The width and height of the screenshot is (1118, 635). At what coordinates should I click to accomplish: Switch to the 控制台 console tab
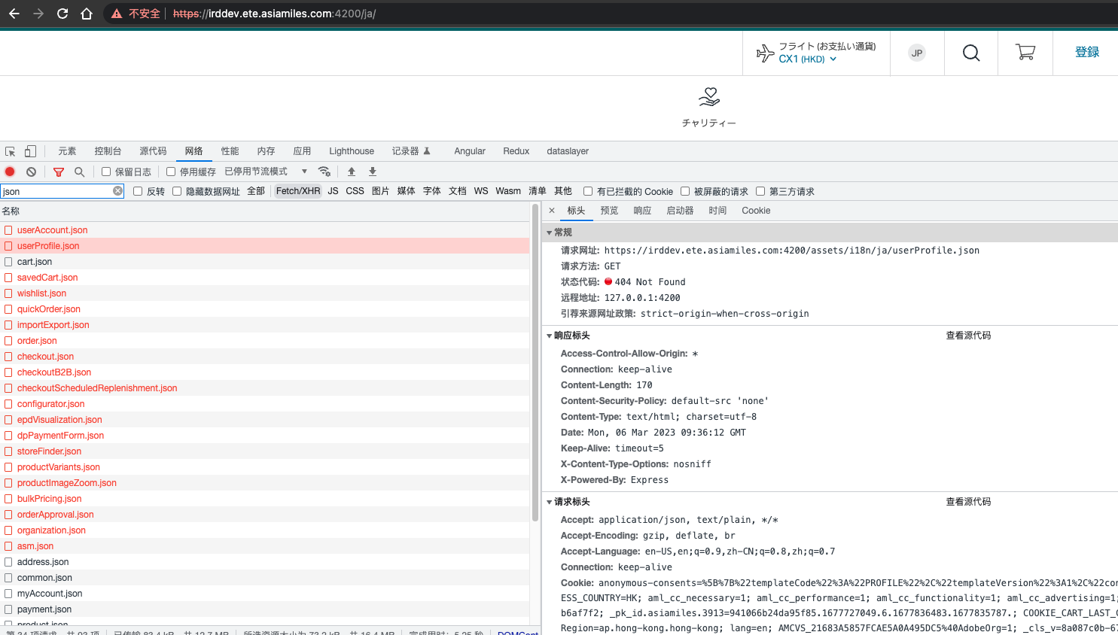pos(108,151)
